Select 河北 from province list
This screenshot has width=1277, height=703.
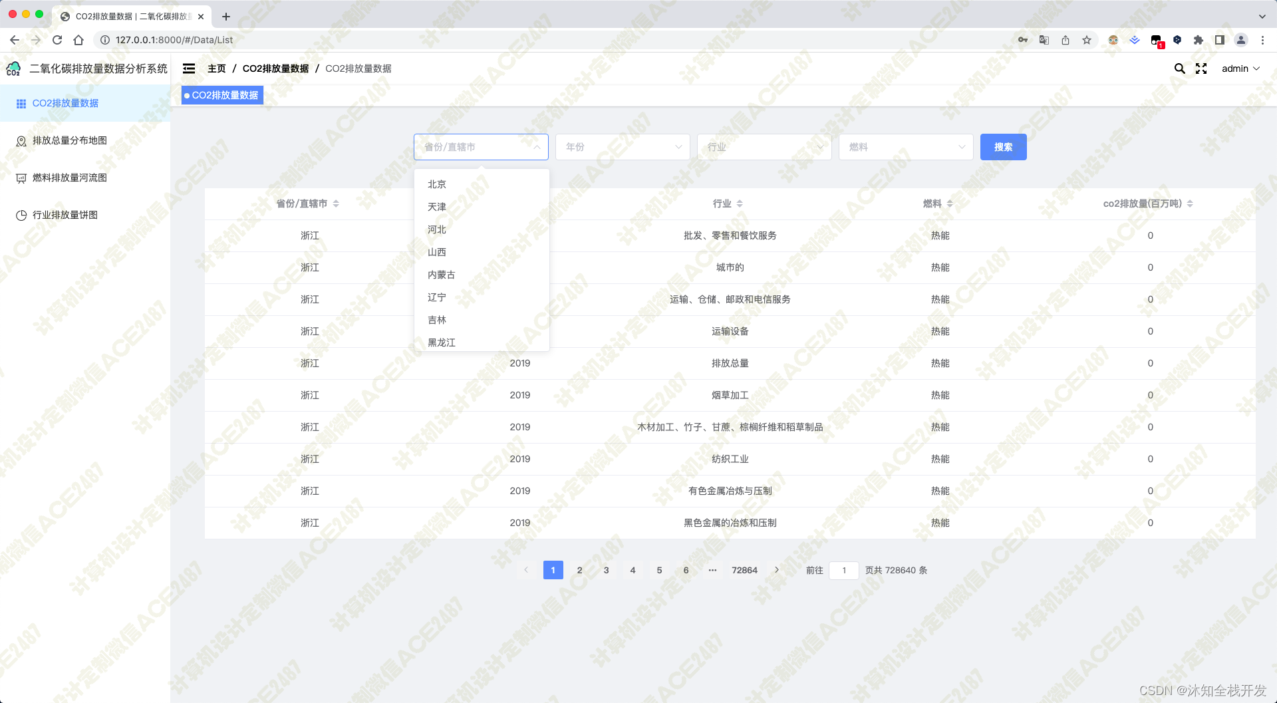[x=482, y=229]
